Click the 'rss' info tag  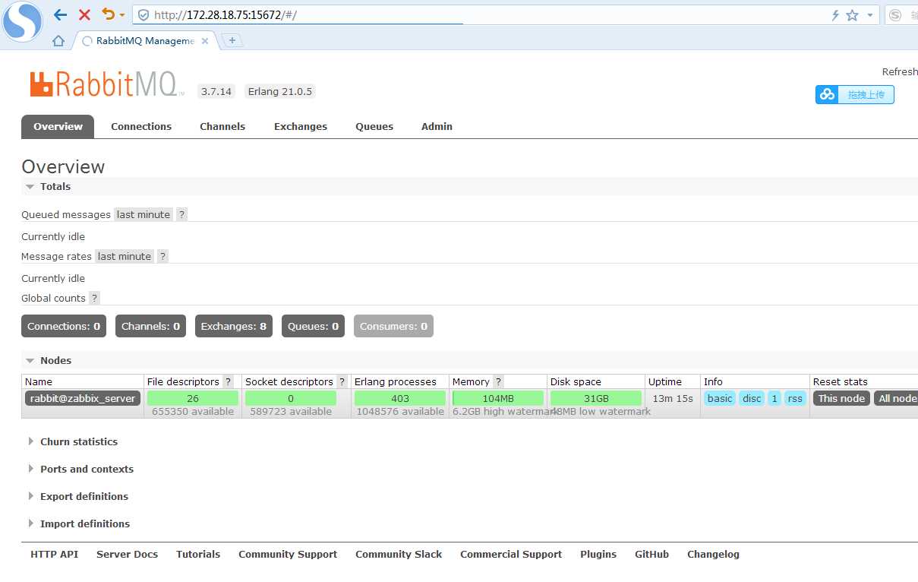pos(795,398)
